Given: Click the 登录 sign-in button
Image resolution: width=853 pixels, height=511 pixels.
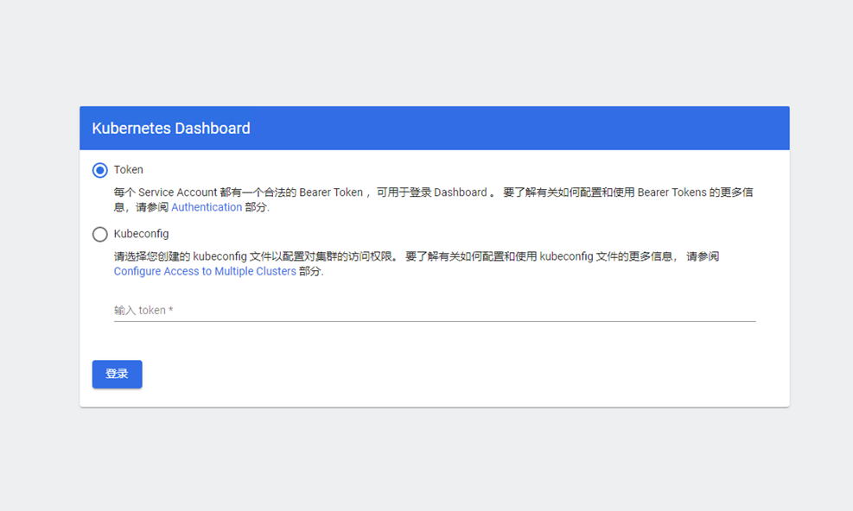Looking at the screenshot, I should 117,374.
